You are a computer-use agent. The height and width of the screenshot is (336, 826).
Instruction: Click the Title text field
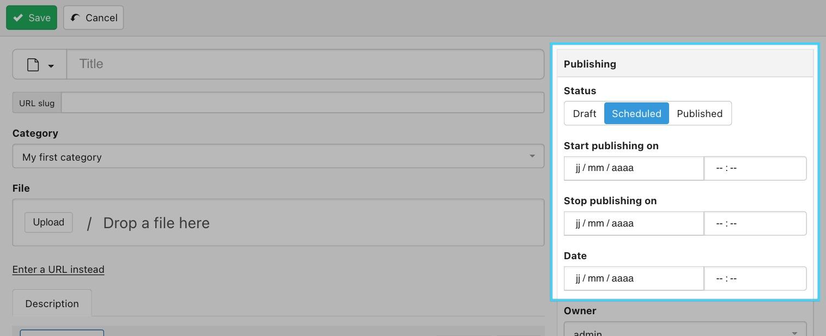305,64
